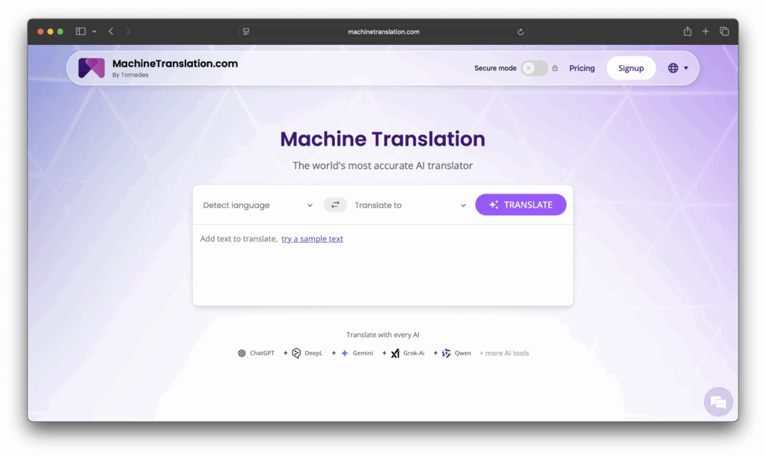Click the Safari sidebar toggle icon
This screenshot has width=766, height=458.
click(81, 31)
